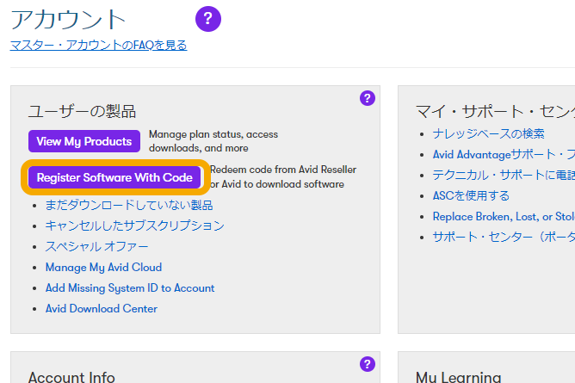Open Replace Broken, Lost, or Stolen link
575x383 pixels.
click(x=504, y=216)
